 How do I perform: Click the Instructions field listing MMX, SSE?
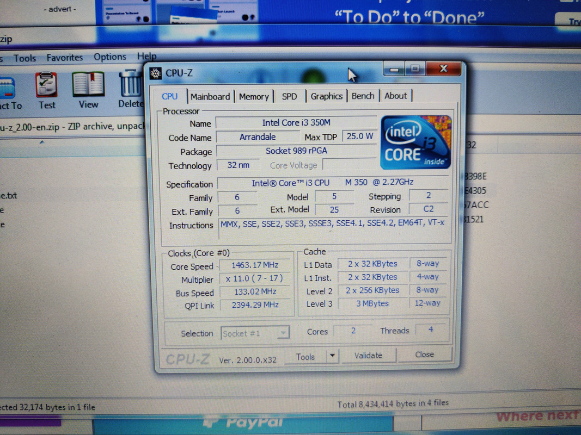coord(333,229)
